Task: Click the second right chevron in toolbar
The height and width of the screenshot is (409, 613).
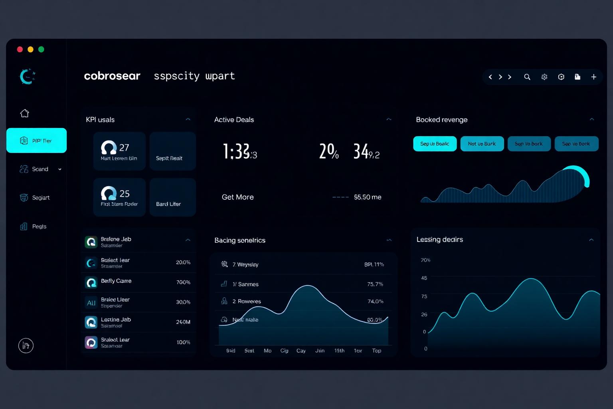Action: click(510, 77)
